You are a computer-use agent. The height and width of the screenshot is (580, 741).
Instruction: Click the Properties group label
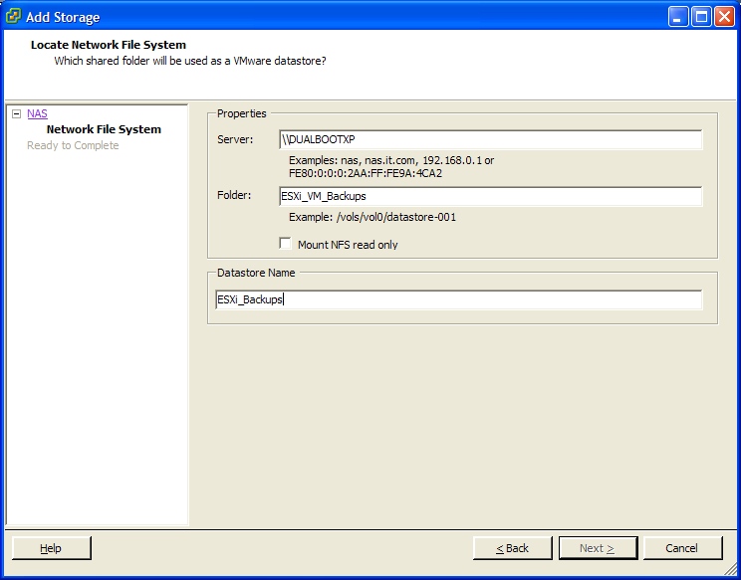[x=241, y=113]
